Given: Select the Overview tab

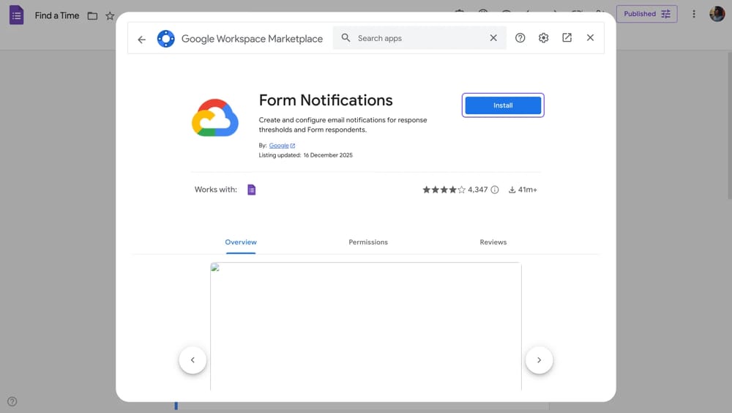Looking at the screenshot, I should (x=241, y=242).
